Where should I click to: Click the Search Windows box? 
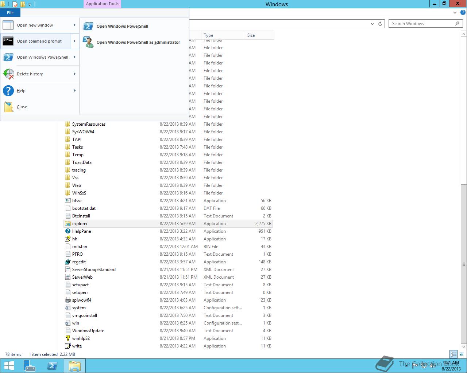click(422, 24)
